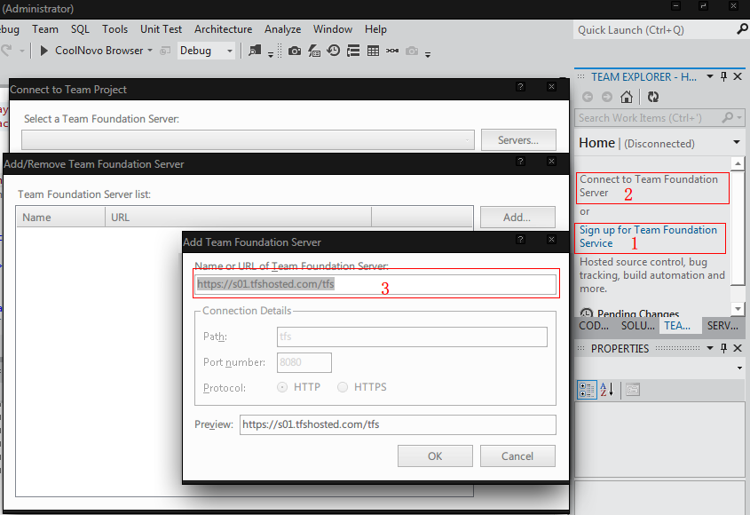Sort properties alphabetically with A-Z icon
This screenshot has width=750, height=515.
pos(607,389)
